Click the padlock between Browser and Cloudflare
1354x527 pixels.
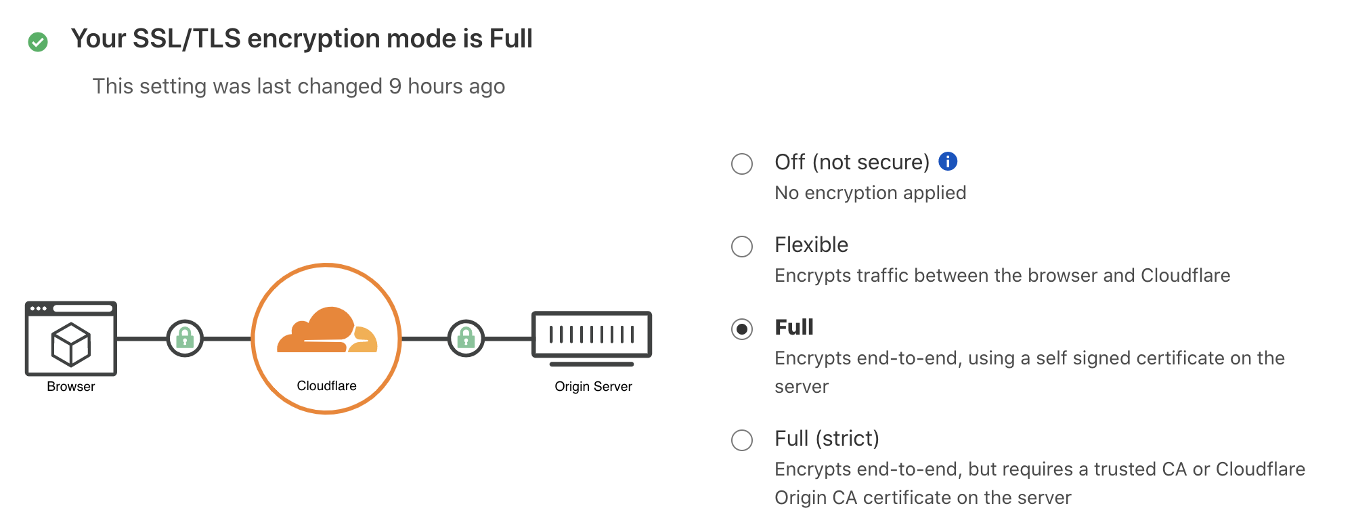[x=184, y=337]
